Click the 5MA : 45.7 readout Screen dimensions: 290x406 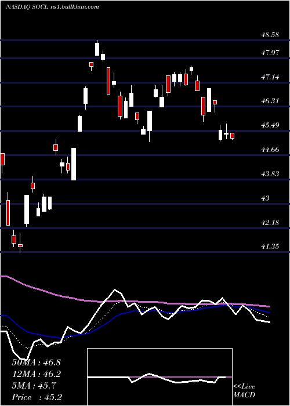34,386
